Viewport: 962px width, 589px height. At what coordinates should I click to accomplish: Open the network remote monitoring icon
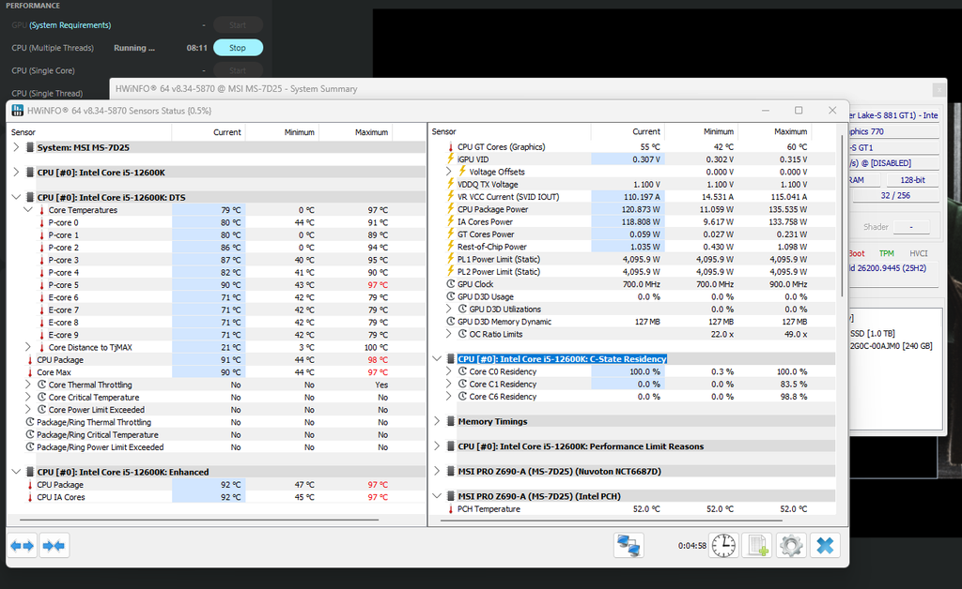pyautogui.click(x=628, y=546)
